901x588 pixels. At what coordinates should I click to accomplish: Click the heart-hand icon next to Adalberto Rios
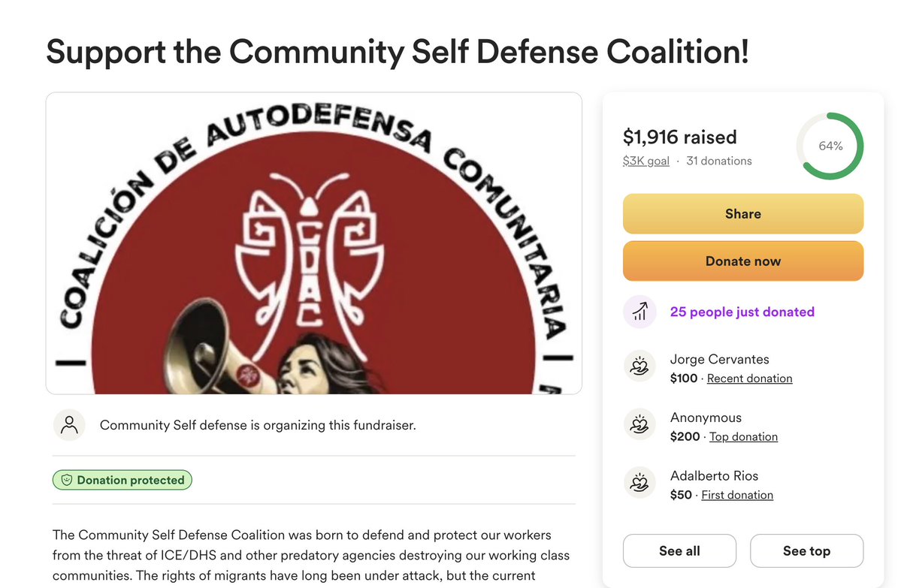639,484
